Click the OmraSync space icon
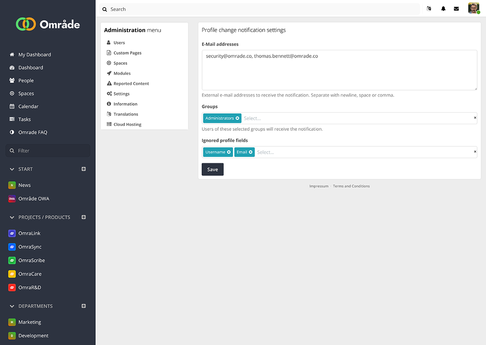Viewport: 486px width, 345px height. coord(12,247)
